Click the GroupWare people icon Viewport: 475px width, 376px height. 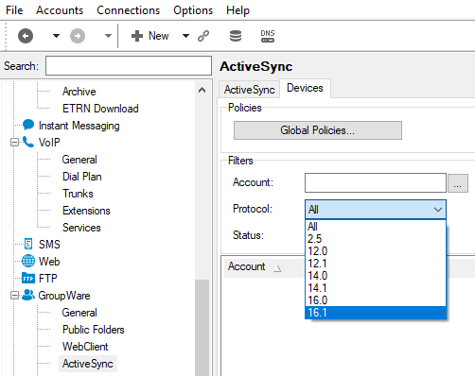click(x=28, y=295)
